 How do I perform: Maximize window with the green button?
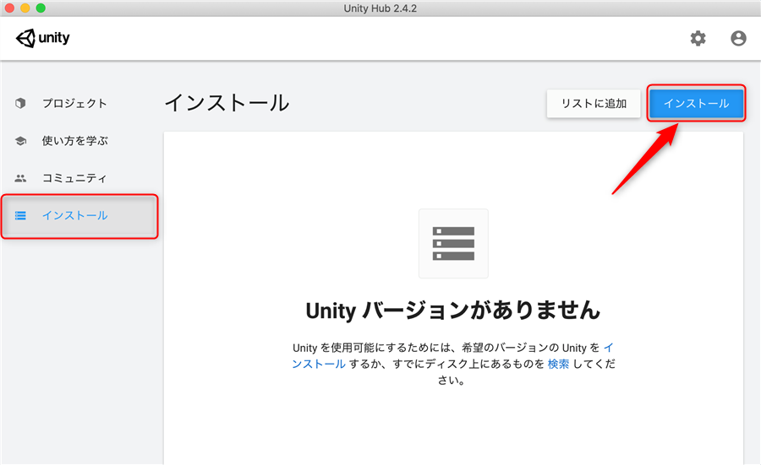pos(41,8)
